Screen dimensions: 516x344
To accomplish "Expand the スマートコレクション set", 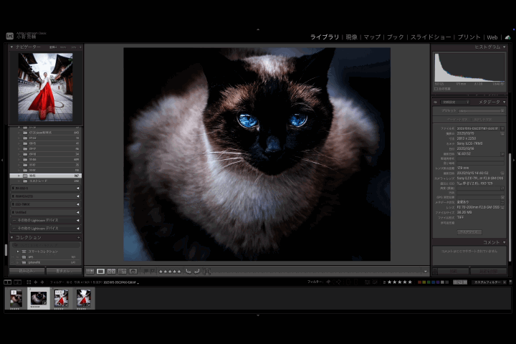I will point(18,252).
